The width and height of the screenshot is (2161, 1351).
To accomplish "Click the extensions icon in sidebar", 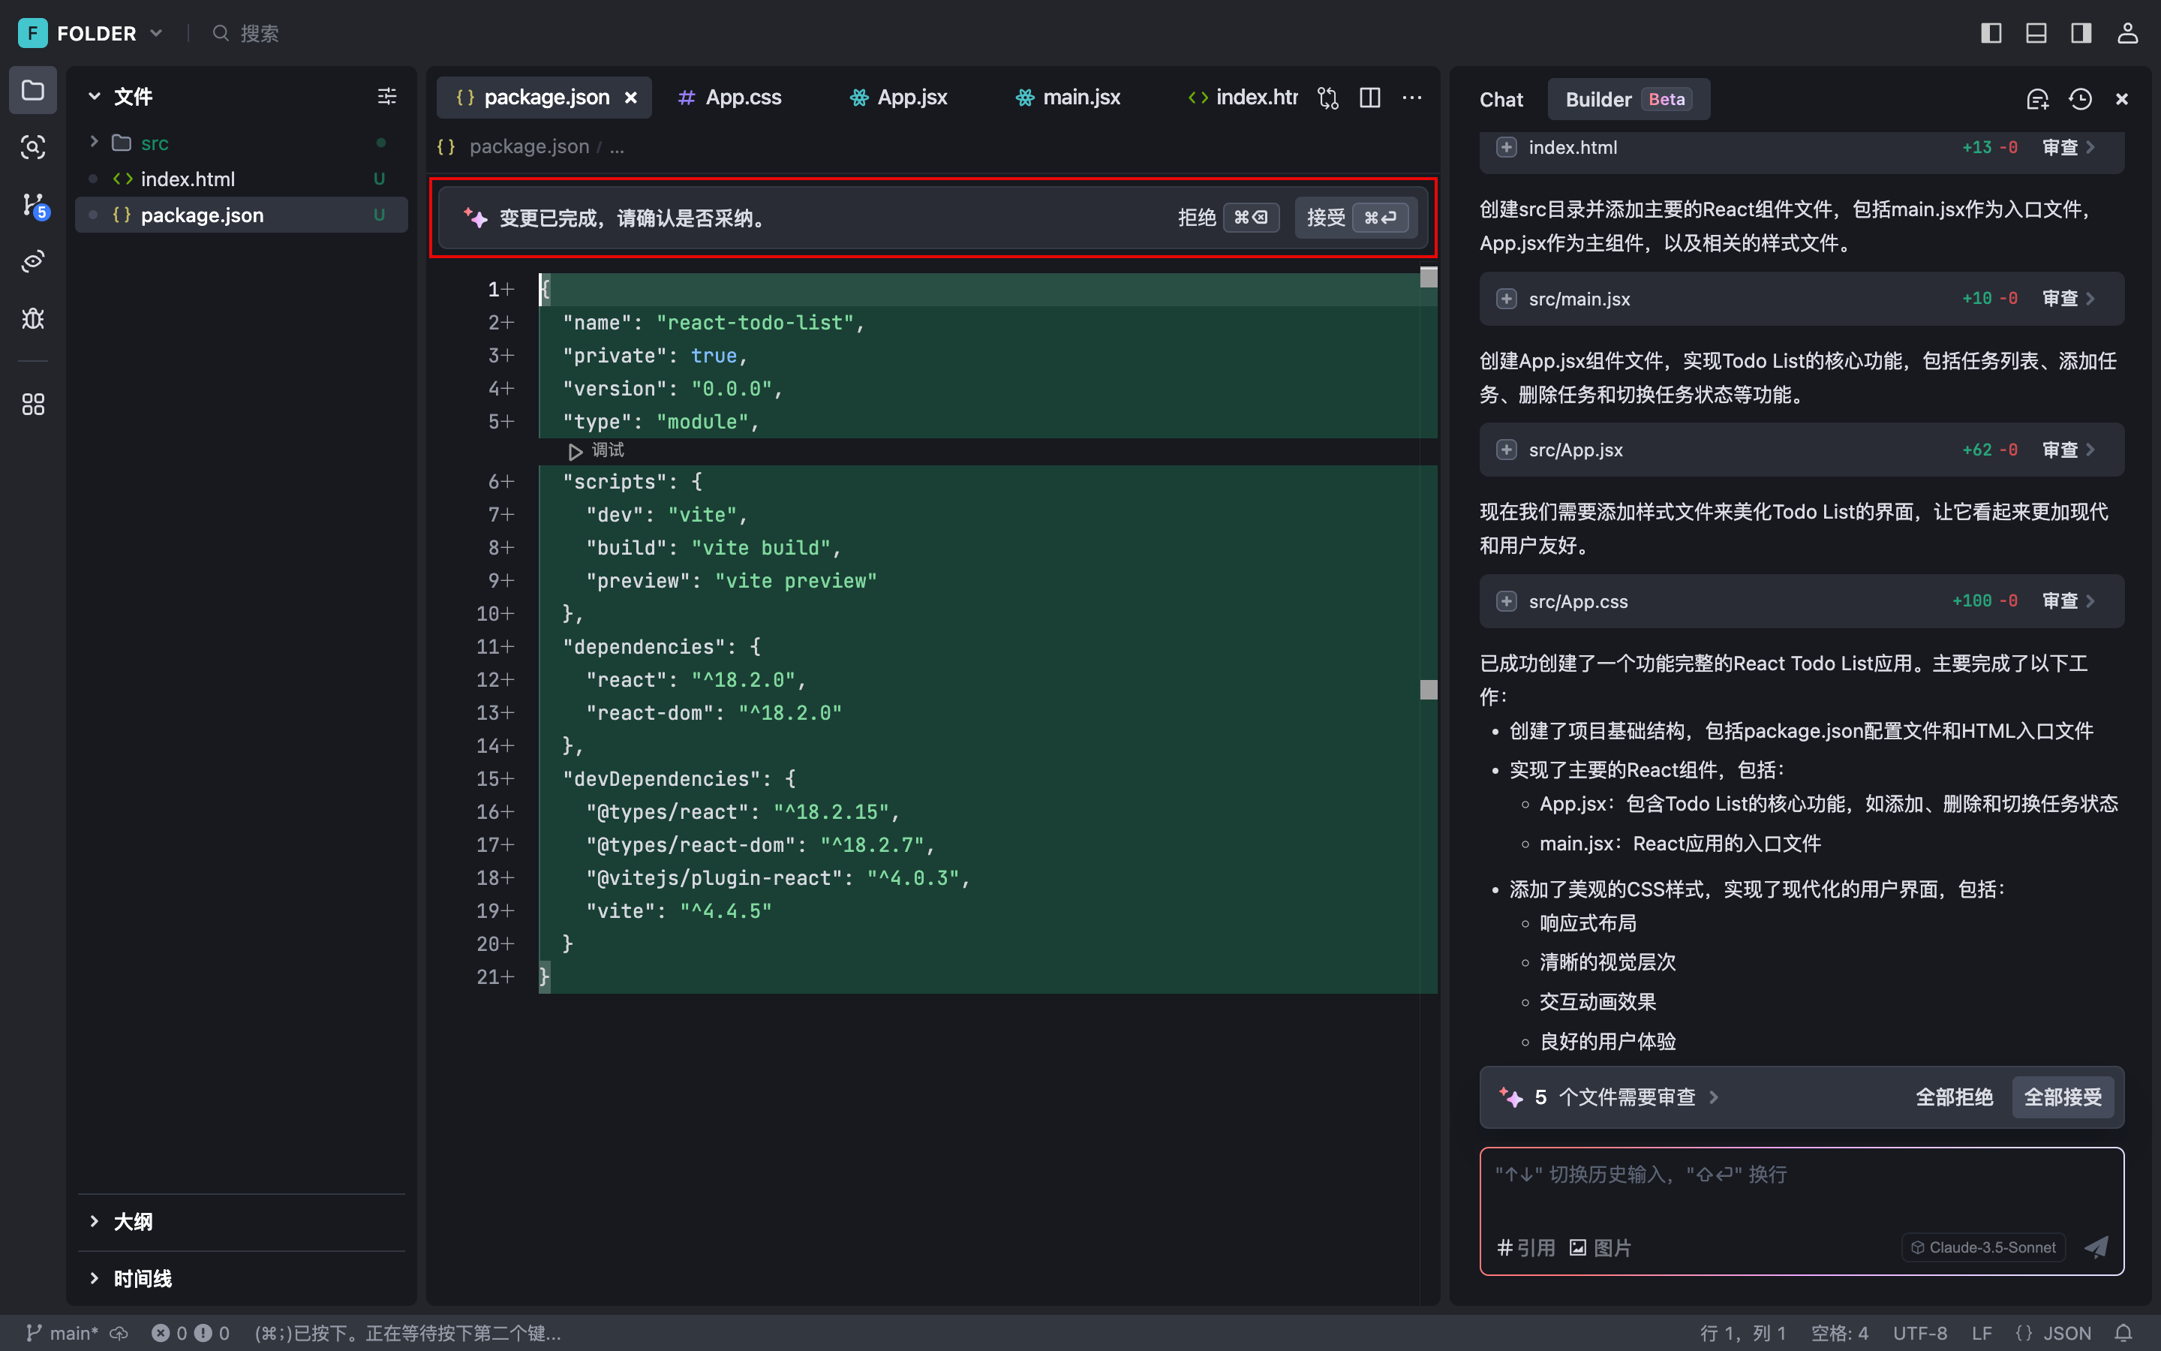I will point(35,403).
